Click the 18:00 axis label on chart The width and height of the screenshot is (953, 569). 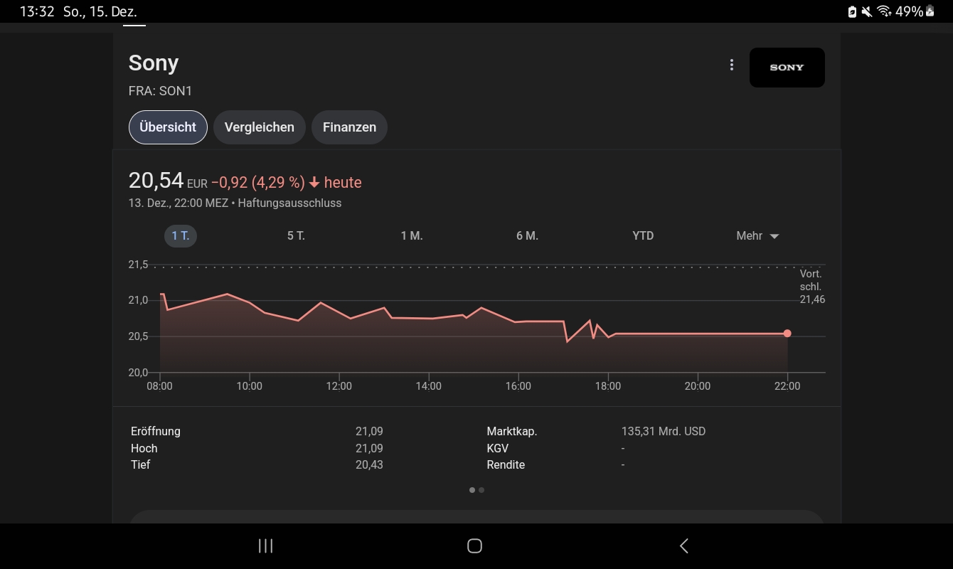607,386
